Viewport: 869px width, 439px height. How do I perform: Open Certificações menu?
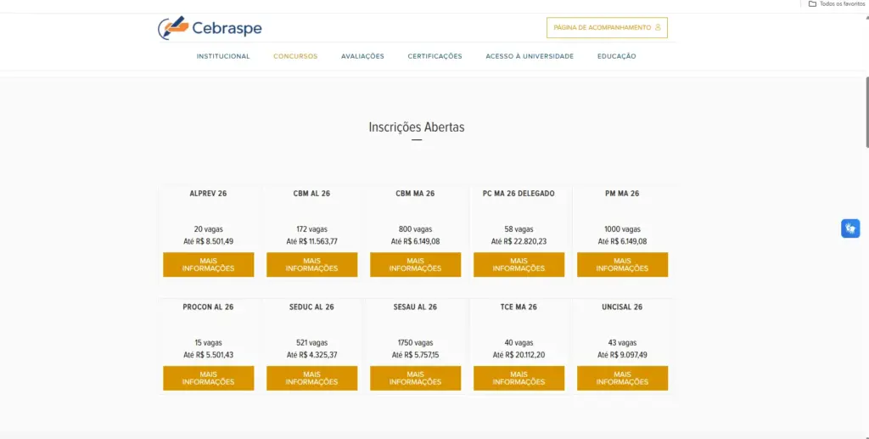pyautogui.click(x=435, y=56)
